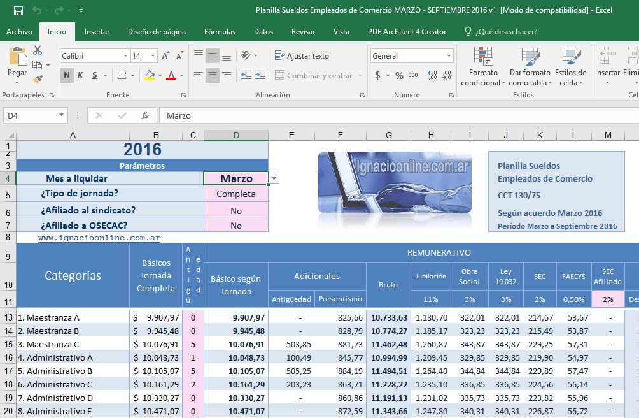The width and height of the screenshot is (639, 418).
Task: Open font name Calibri dropdown
Action: 125,56
